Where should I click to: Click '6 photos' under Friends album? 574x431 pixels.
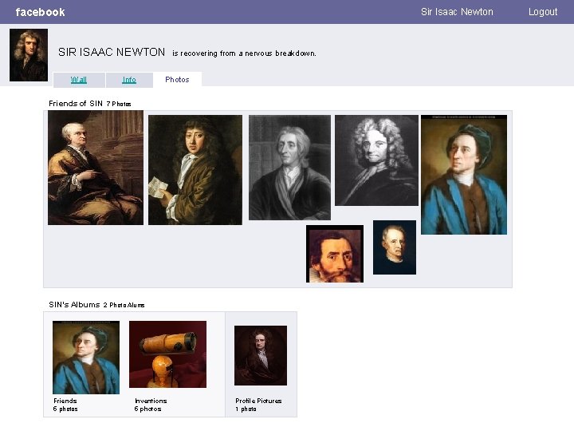coord(65,409)
